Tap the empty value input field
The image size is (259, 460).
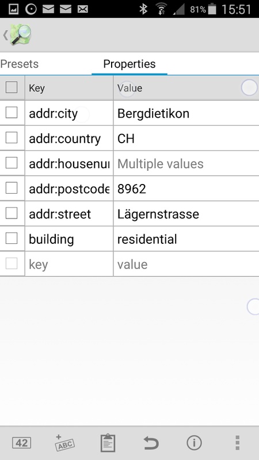coord(186,264)
